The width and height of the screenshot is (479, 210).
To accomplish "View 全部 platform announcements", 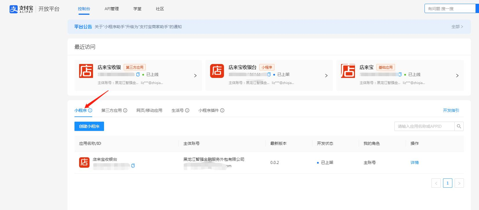I will click(x=457, y=27).
